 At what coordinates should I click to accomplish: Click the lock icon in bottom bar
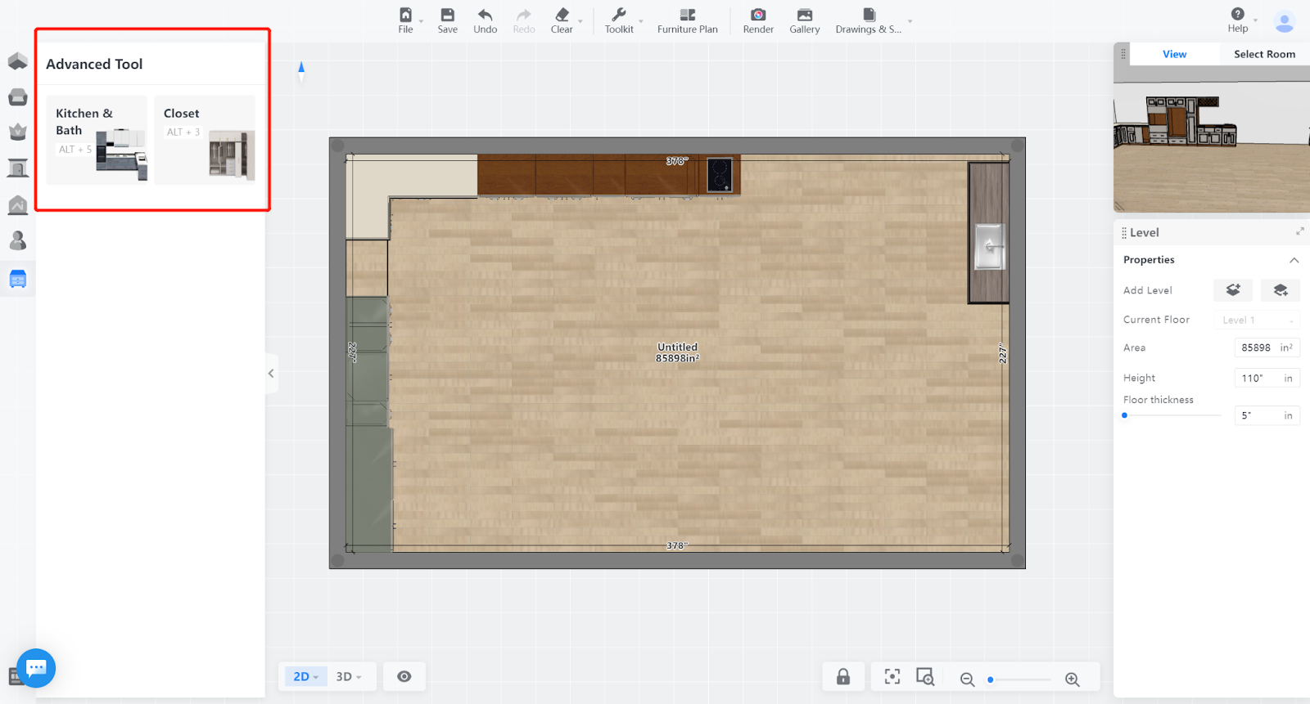pos(842,677)
